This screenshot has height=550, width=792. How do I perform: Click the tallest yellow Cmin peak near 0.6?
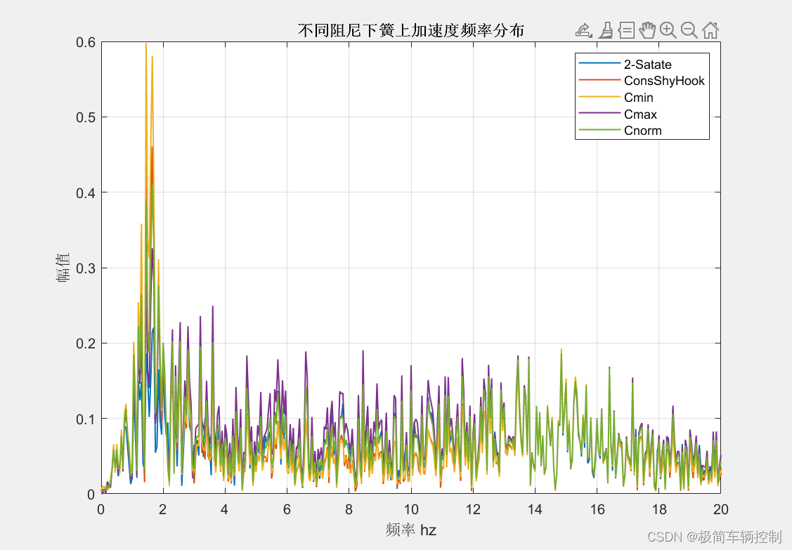146,44
